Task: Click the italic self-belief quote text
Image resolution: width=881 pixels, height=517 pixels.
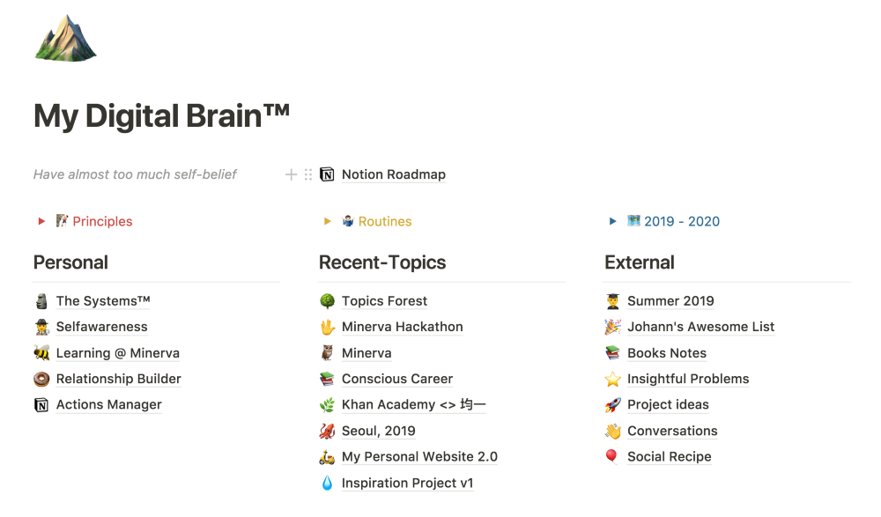Action: (x=135, y=174)
